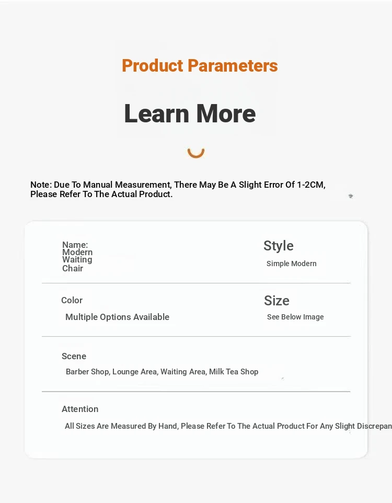Click the "Scene" label
392x503 pixels.
click(x=74, y=356)
